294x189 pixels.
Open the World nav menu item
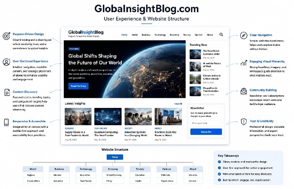pyautogui.click(x=135, y=35)
